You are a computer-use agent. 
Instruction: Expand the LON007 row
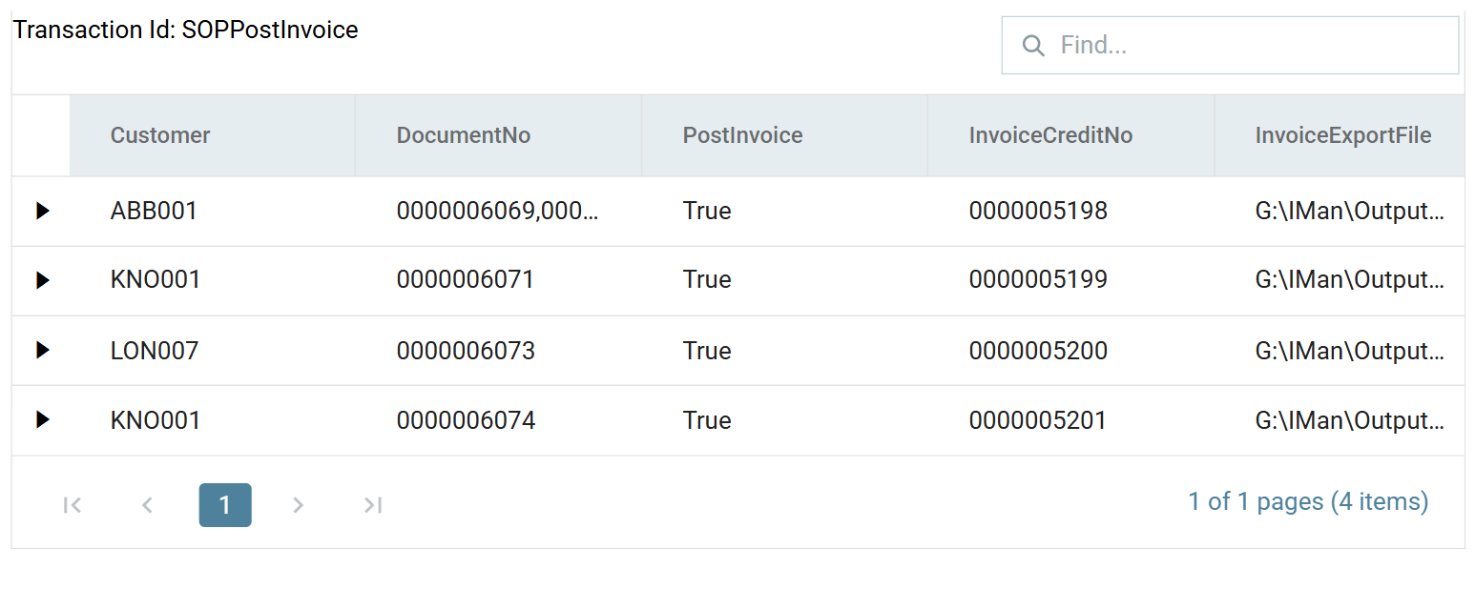pos(42,350)
